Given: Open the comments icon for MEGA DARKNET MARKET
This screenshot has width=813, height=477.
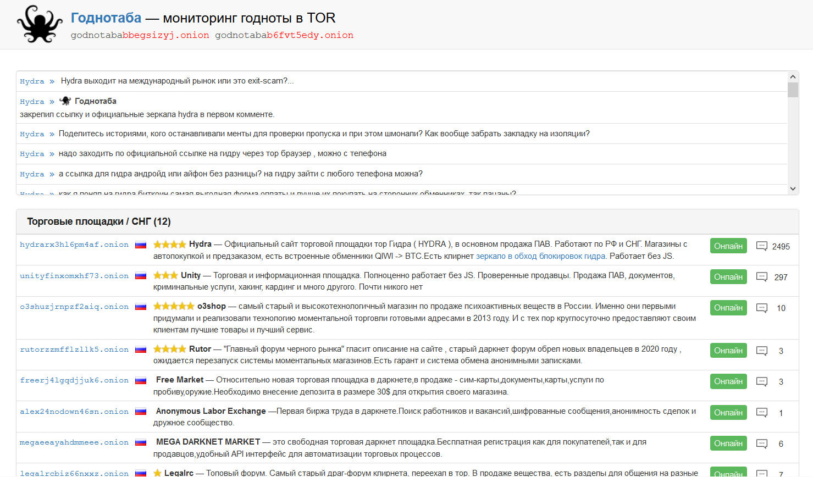Looking at the screenshot, I should 762,443.
